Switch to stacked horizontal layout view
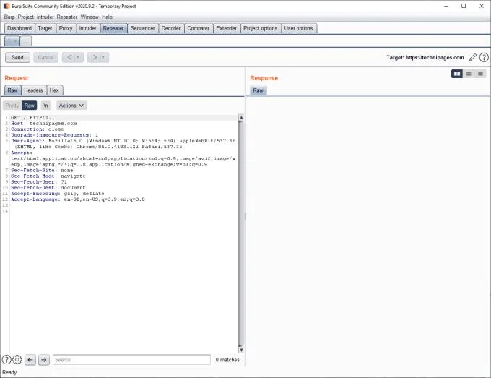This screenshot has width=491, height=378. tap(469, 74)
